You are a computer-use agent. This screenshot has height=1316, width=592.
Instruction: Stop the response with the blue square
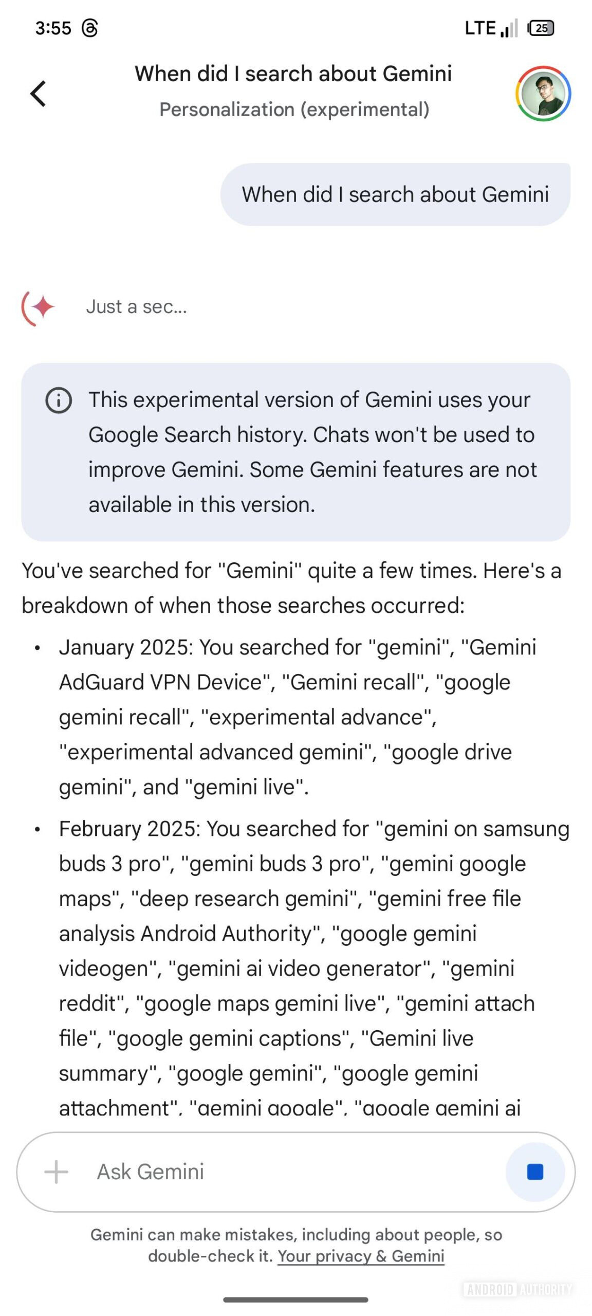535,1172
